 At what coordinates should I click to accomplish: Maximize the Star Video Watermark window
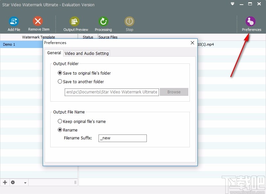click(x=250, y=4)
